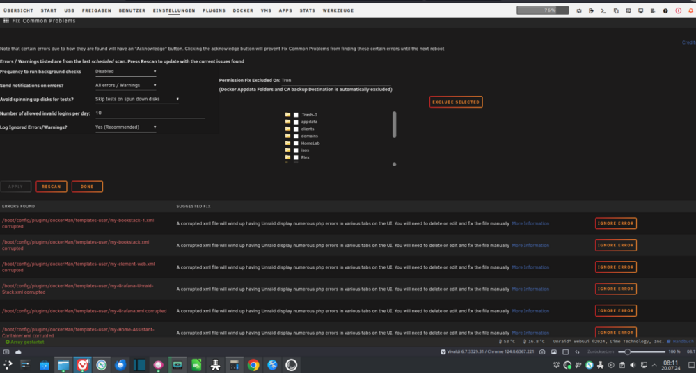The height and width of the screenshot is (373, 696).
Task: Open the Handbuch link in footer
Action: (683, 342)
